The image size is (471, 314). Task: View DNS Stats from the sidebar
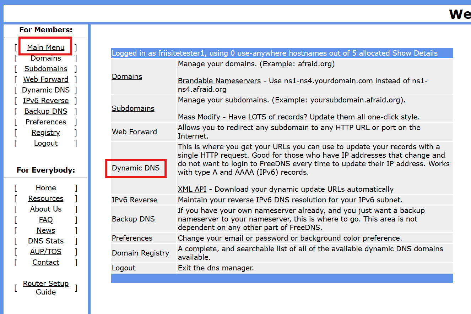tap(46, 241)
